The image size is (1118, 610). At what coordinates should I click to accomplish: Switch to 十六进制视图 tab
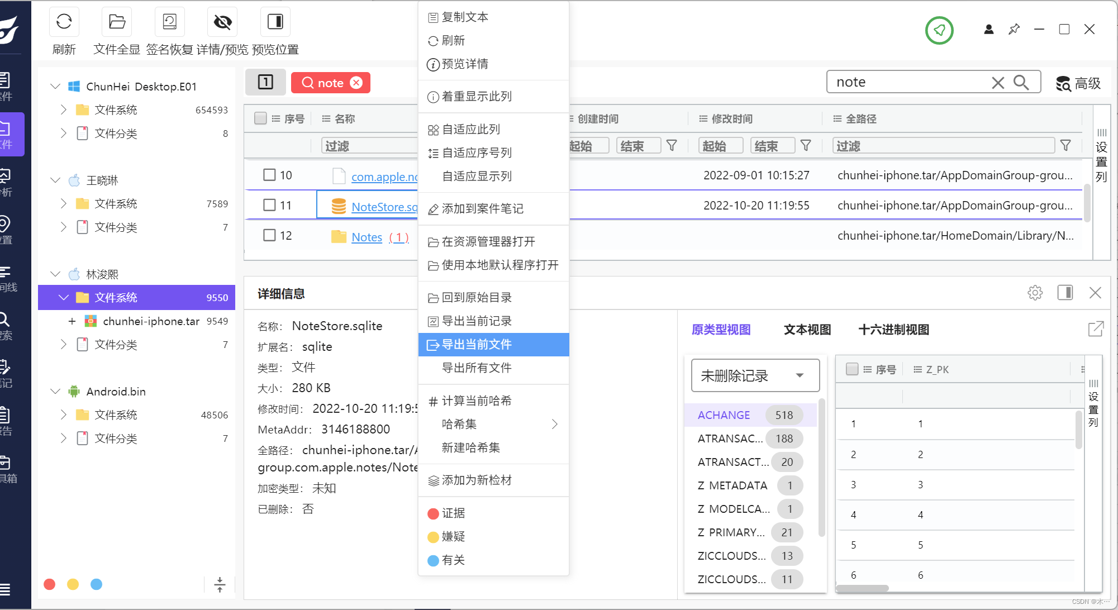893,330
